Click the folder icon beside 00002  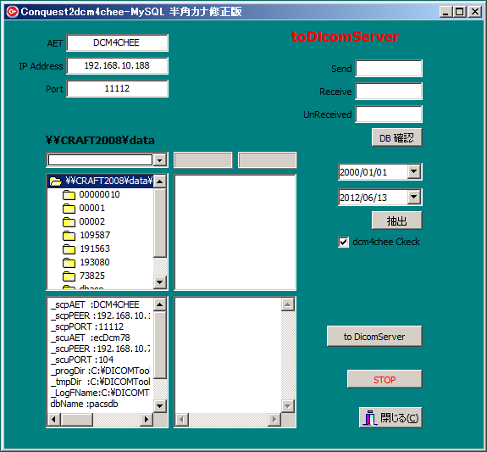69,222
